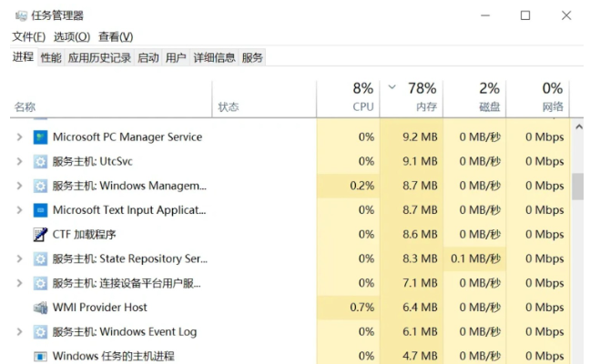Image resolution: width=590 pixels, height=364 pixels.
Task: Sort by the 状态 column header
Action: click(x=264, y=99)
